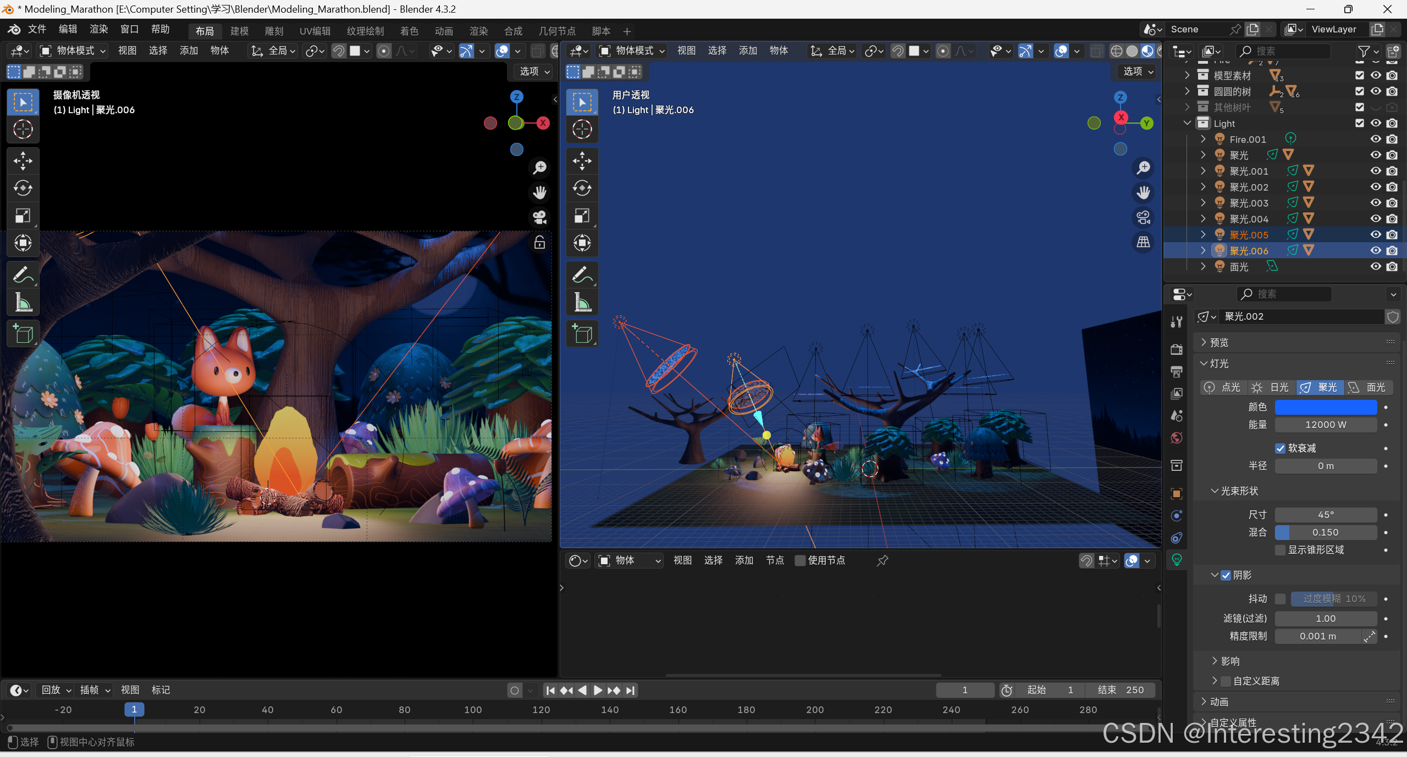
Task: Click the blue 颜色 swatch
Action: pyautogui.click(x=1325, y=407)
